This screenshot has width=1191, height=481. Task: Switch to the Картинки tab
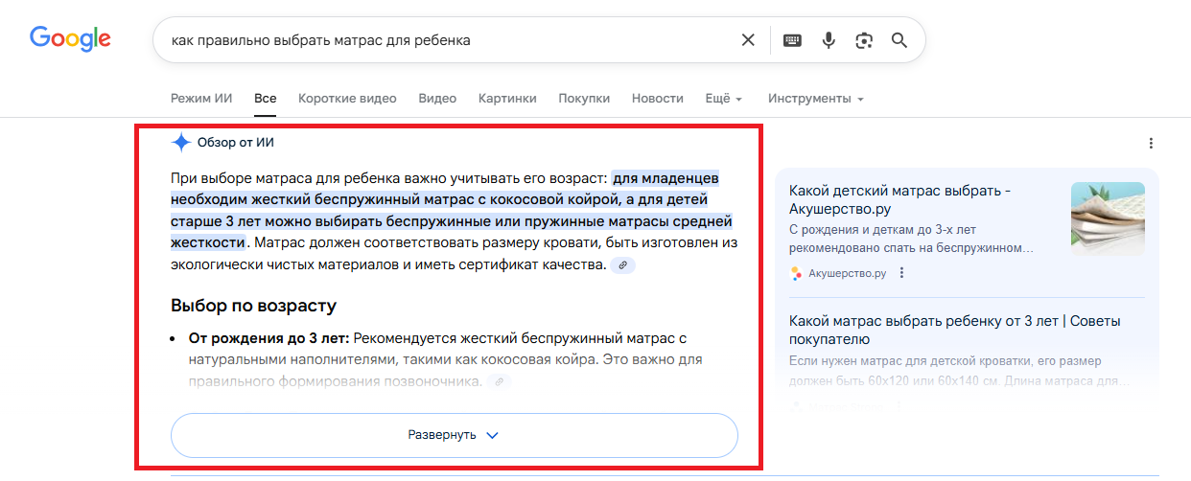pos(507,99)
